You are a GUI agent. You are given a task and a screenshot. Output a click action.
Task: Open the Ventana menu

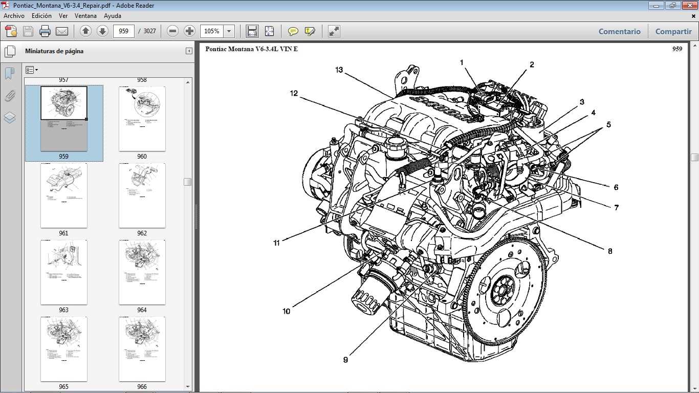[x=85, y=16]
